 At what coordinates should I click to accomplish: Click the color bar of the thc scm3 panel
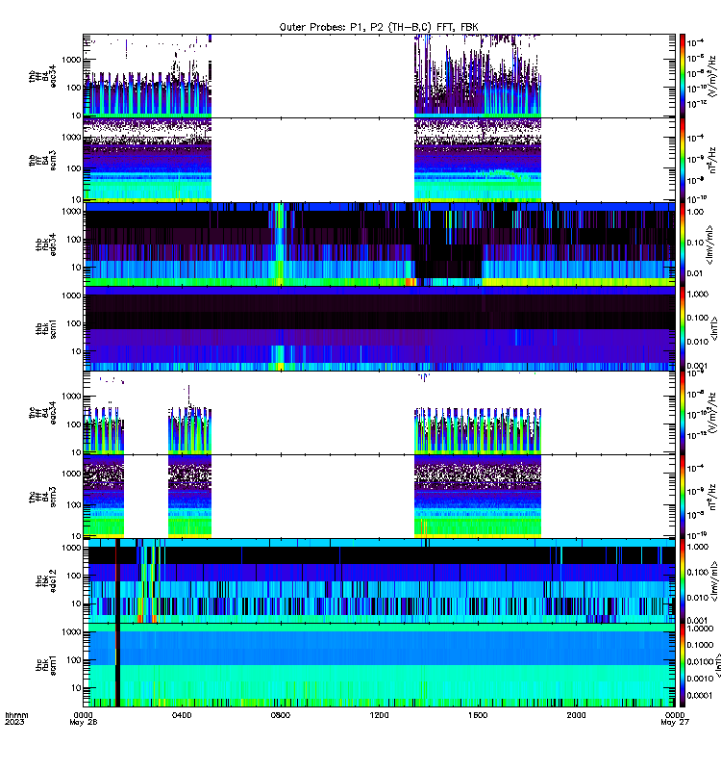tap(683, 497)
